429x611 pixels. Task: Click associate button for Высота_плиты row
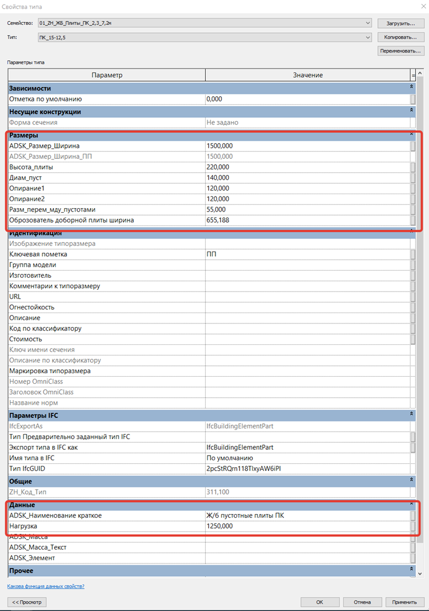pos(413,167)
